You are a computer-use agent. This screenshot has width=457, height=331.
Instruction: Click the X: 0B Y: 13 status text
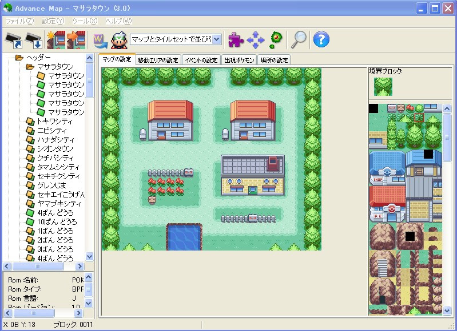click(x=19, y=325)
